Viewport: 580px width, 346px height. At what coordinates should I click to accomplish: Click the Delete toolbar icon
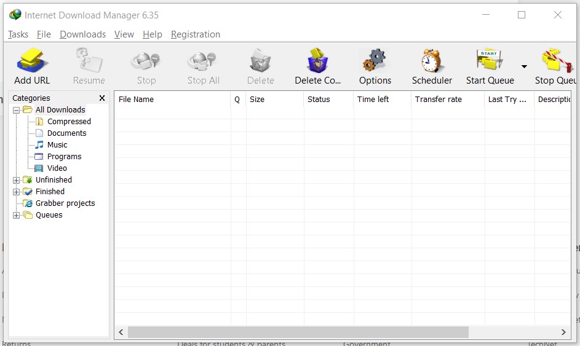click(260, 60)
